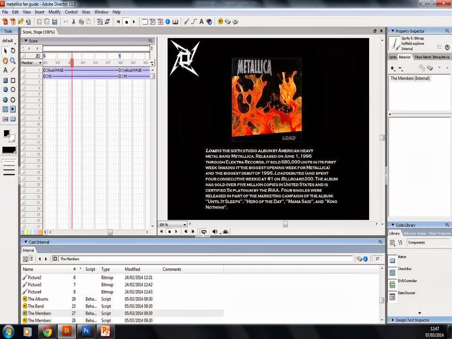Image resolution: width=452 pixels, height=339 pixels.
Task: Select the Filled Ellipse tool
Action: coord(5,100)
